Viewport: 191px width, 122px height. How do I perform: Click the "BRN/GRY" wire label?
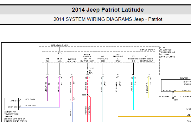coord(187,90)
